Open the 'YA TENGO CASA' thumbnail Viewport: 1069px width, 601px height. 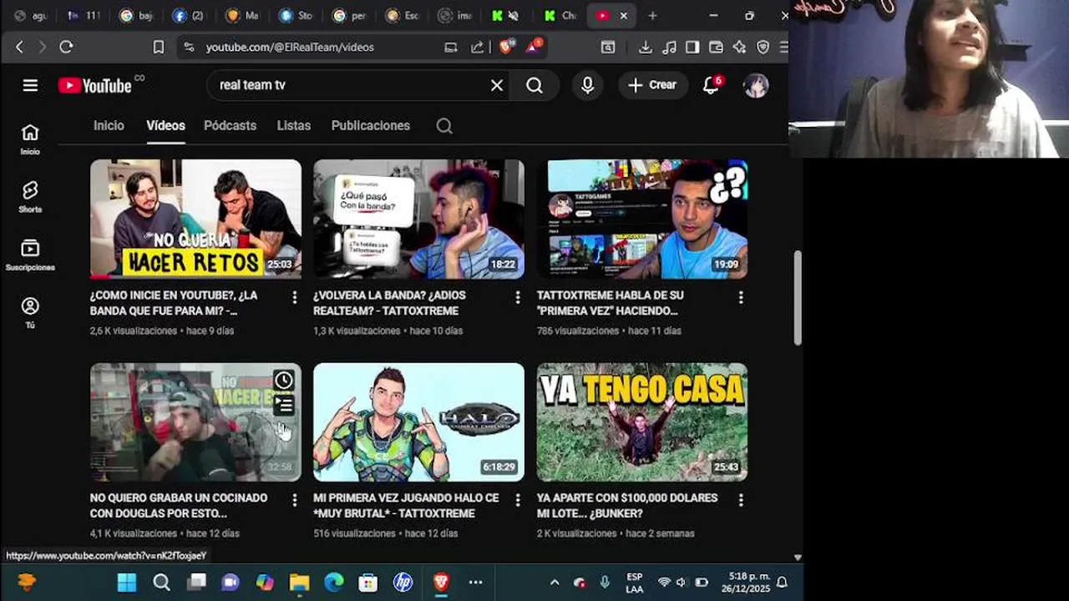pos(642,422)
